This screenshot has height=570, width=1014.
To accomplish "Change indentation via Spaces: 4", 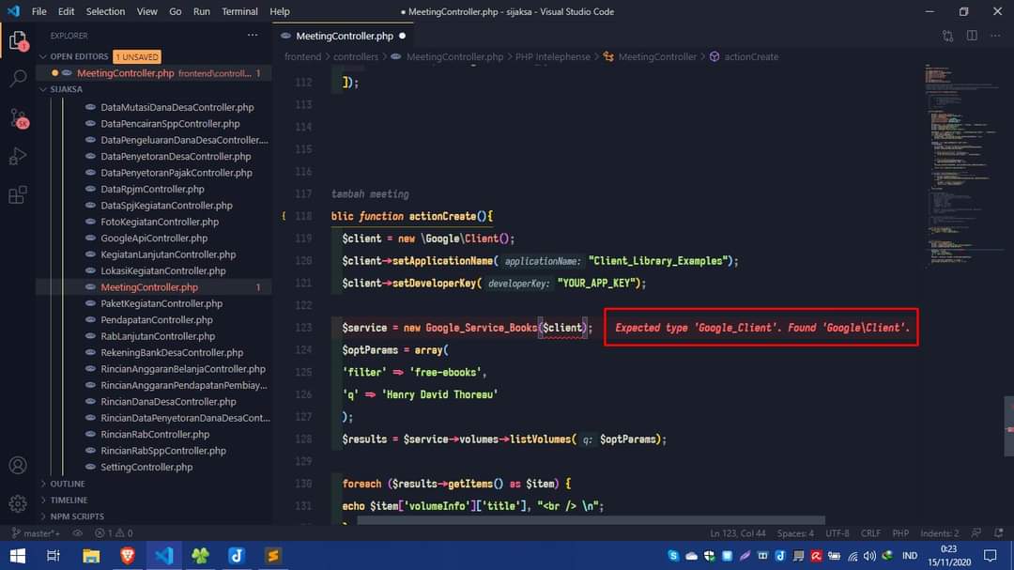I will 795,533.
